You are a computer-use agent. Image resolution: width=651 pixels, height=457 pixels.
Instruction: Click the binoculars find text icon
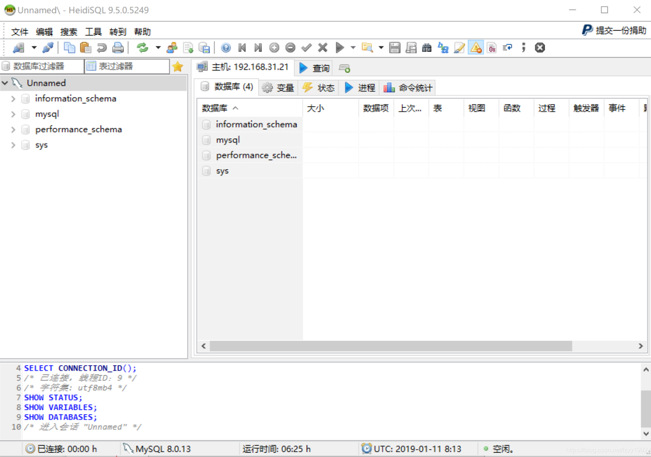[427, 48]
